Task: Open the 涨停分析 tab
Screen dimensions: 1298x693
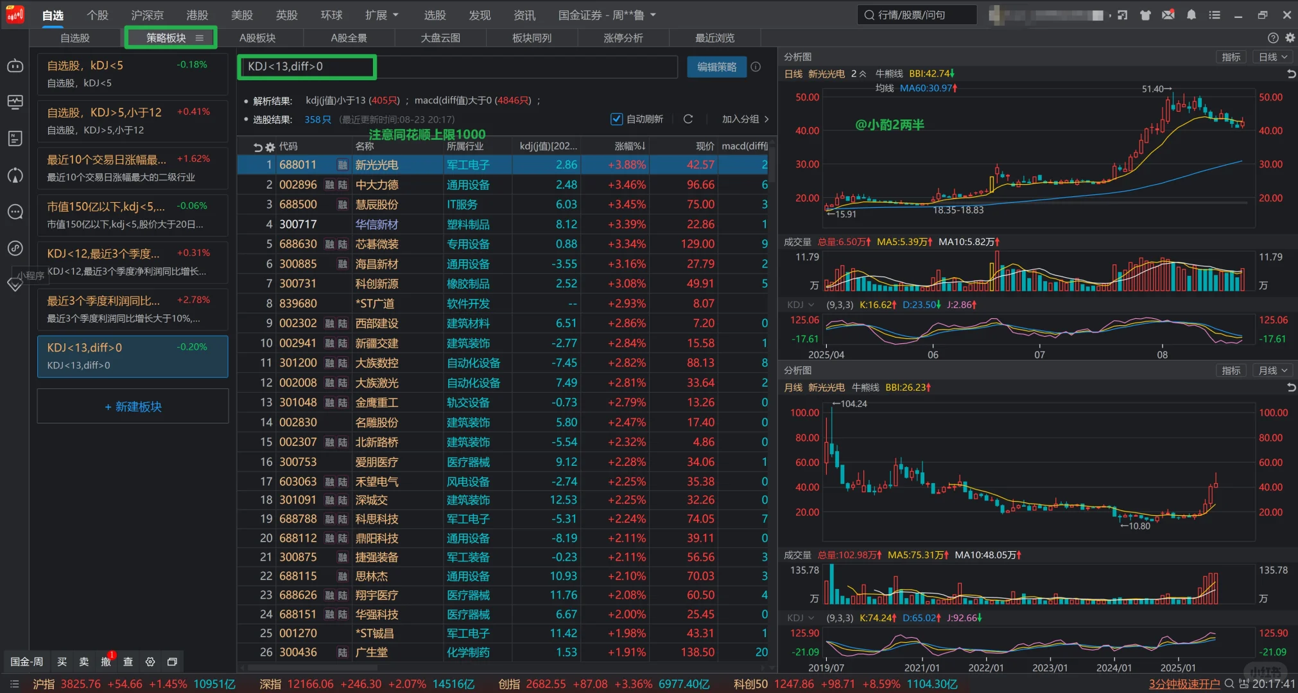Action: 623,38
